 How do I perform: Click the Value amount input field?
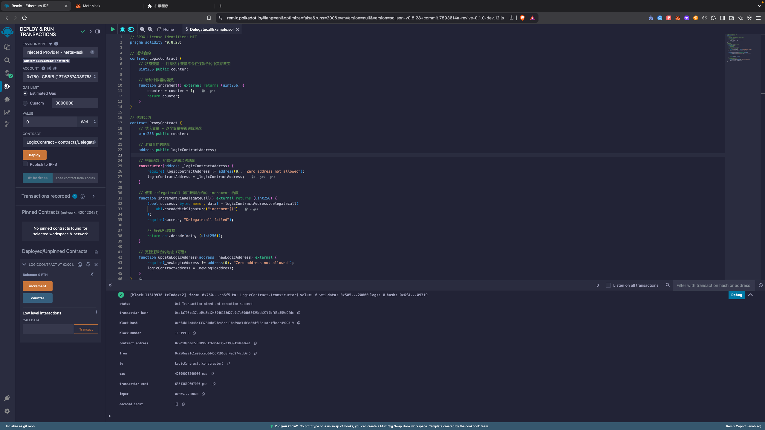point(50,122)
